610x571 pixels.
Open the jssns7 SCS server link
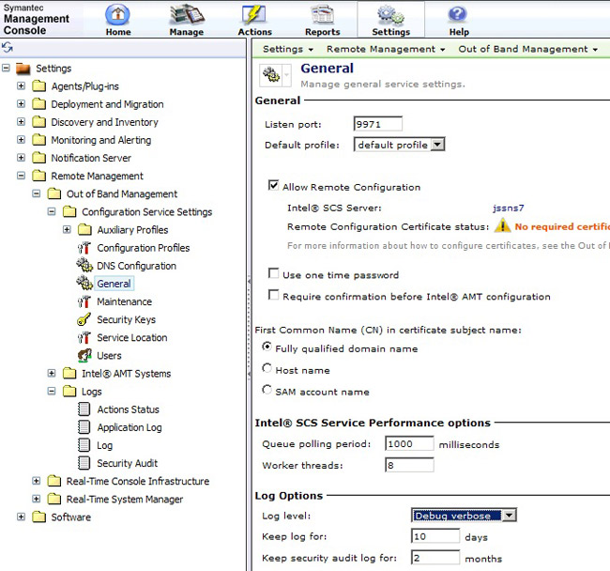(508, 208)
